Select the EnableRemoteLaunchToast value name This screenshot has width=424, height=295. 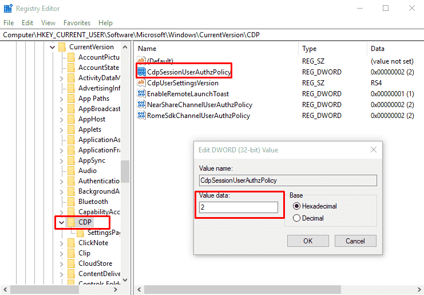coord(188,94)
